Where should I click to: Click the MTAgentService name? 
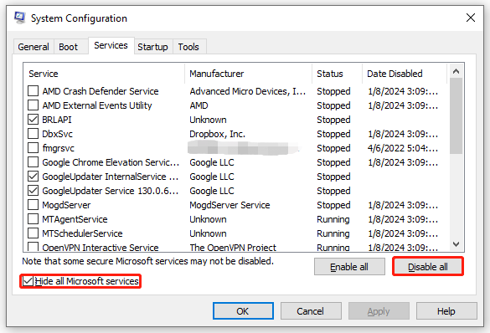pyautogui.click(x=75, y=219)
